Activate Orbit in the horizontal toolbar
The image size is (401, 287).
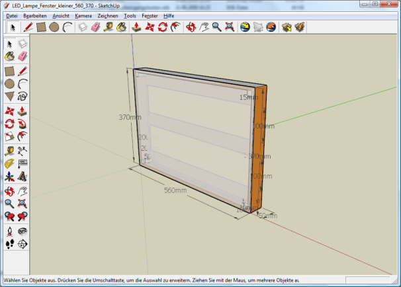[191, 27]
